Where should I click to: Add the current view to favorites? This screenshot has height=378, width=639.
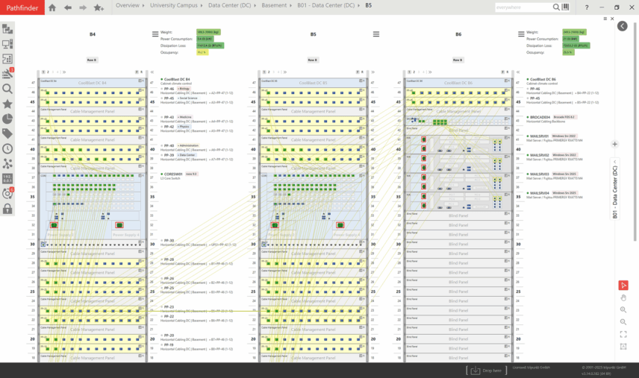pos(99,7)
